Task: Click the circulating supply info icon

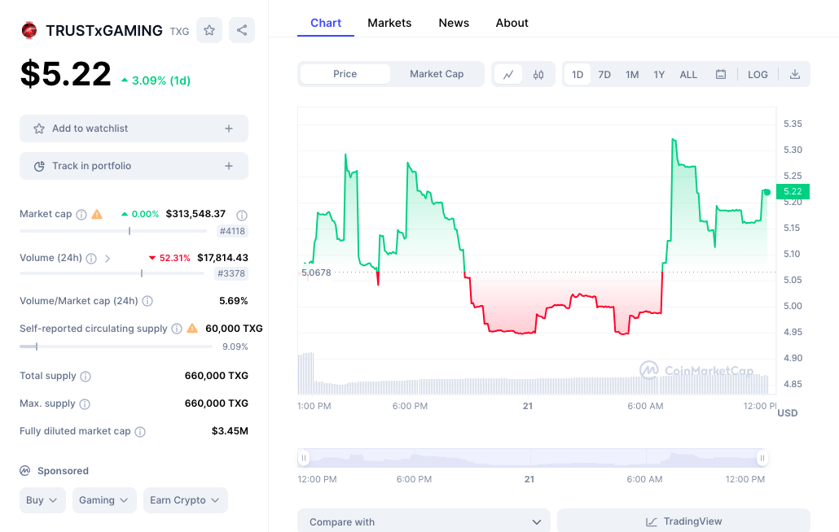Action: 177,329
